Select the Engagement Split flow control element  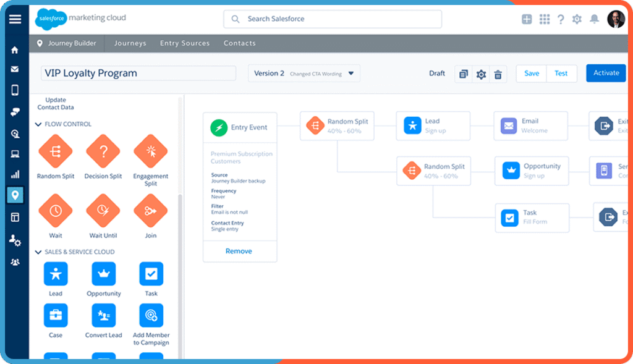(x=150, y=151)
